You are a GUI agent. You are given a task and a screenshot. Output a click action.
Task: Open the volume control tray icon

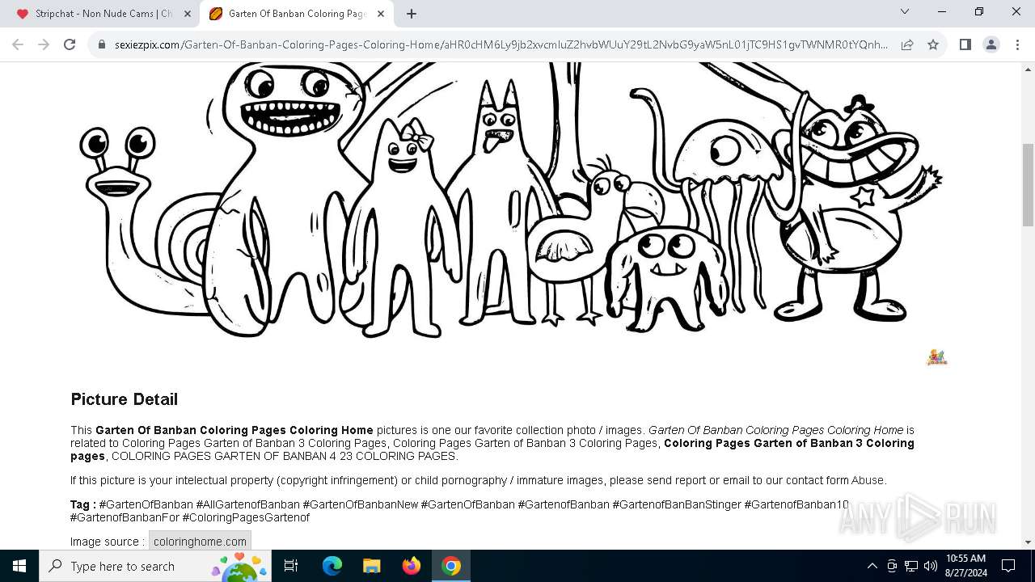click(x=931, y=566)
